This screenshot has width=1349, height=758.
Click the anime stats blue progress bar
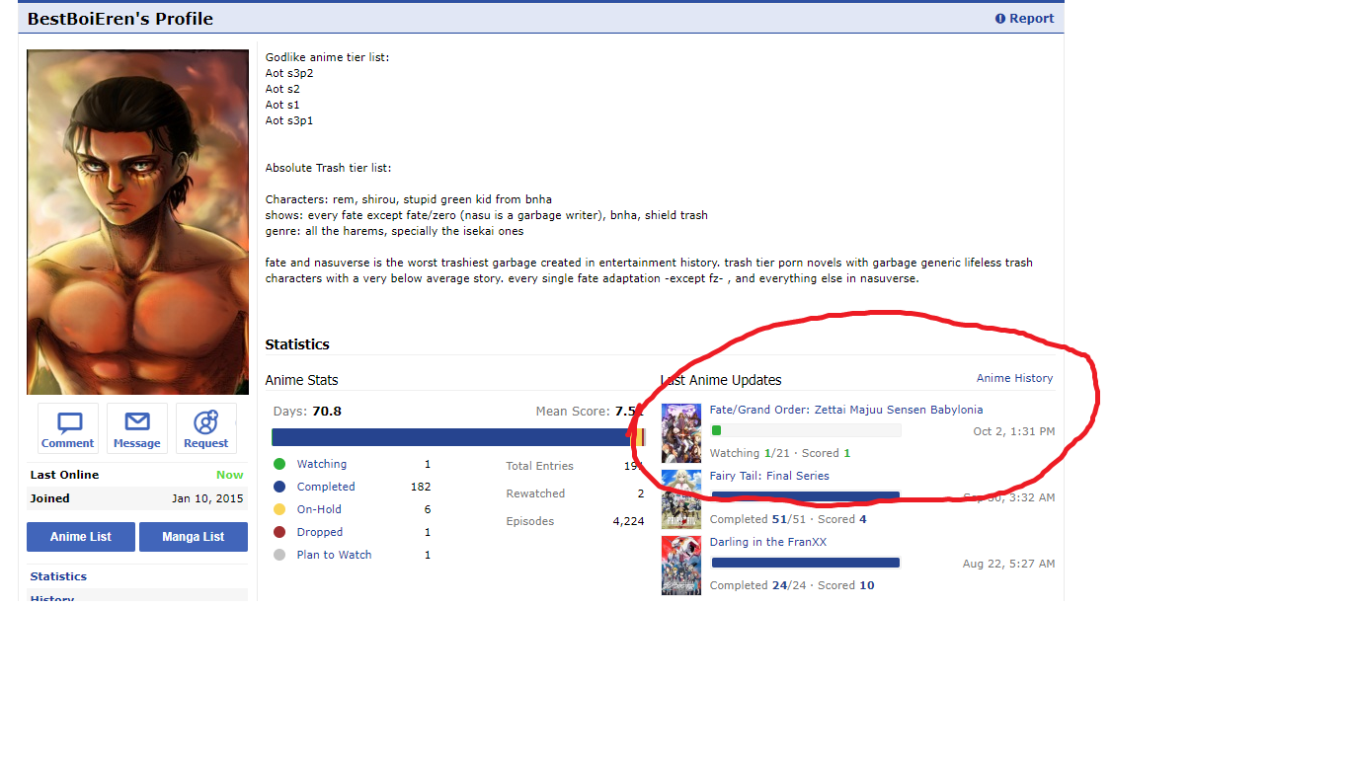point(449,437)
